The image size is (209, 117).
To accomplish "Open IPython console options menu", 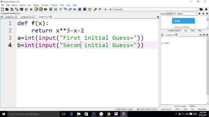I will pyautogui.click(x=207, y=35).
